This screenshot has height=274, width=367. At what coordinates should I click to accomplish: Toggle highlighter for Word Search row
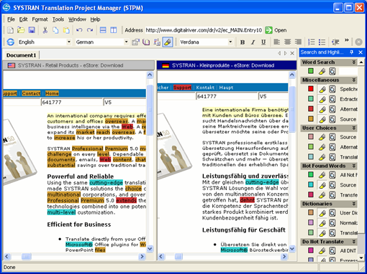pos(322,71)
